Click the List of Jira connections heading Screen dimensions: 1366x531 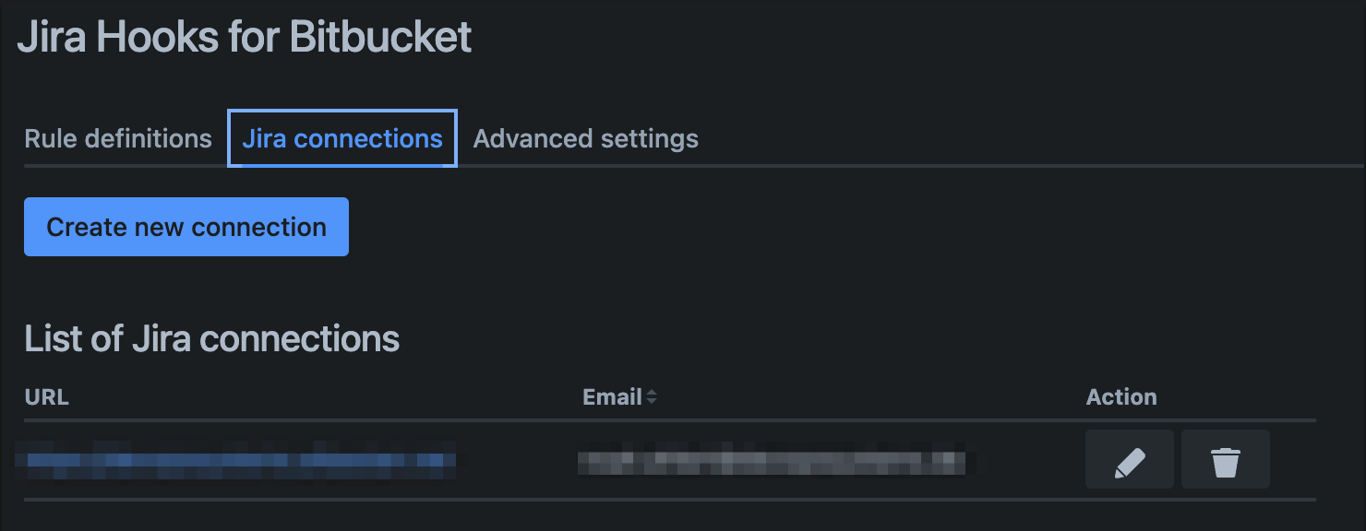coord(212,339)
